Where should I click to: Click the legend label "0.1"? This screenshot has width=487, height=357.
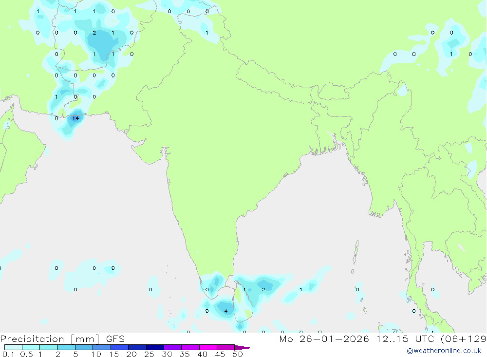point(8,354)
